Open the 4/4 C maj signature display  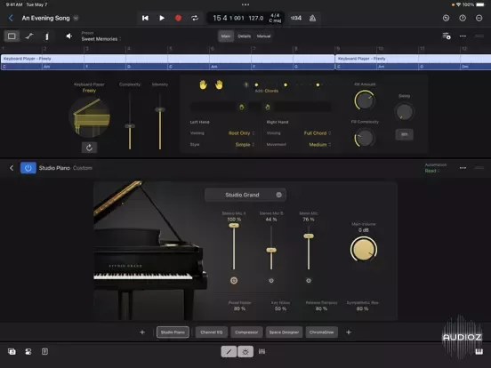coord(275,18)
